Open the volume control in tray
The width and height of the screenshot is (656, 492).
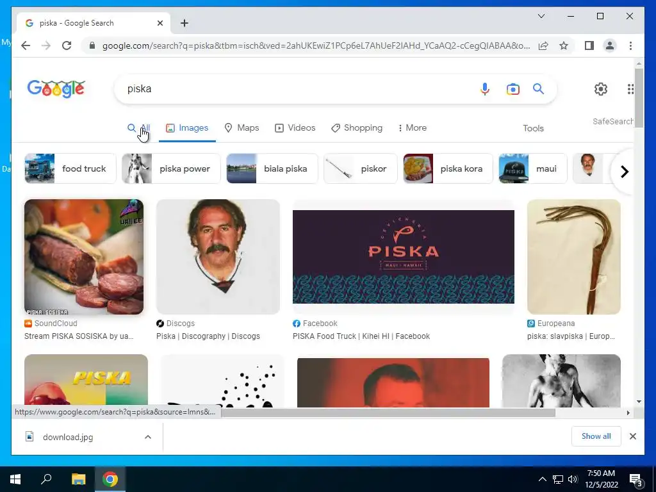point(573,479)
